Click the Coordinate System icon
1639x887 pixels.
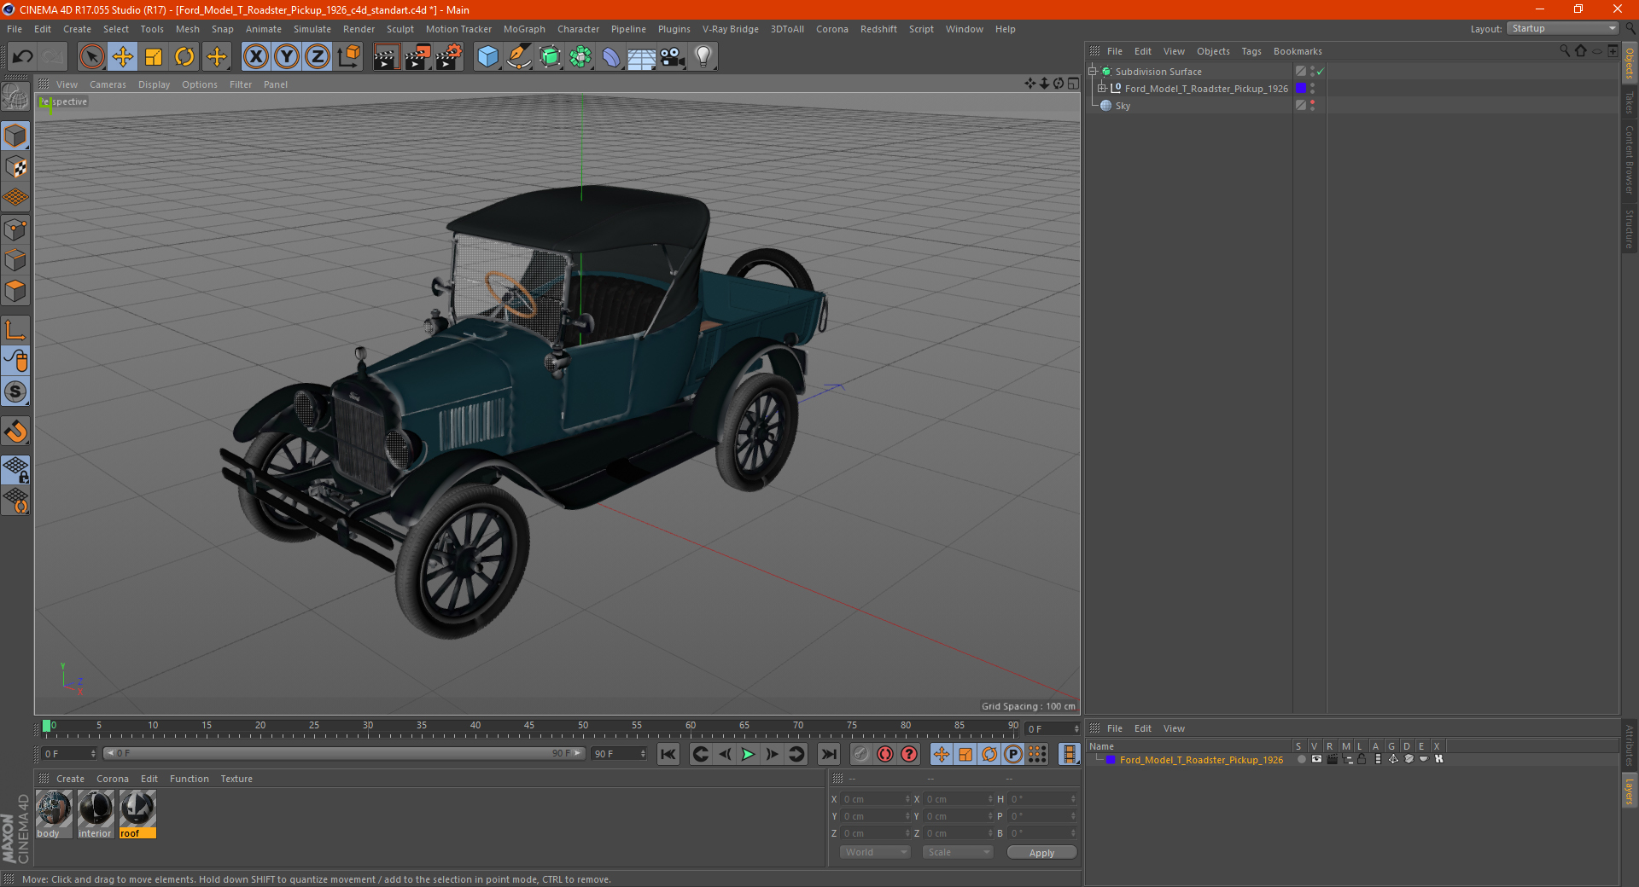pyautogui.click(x=348, y=57)
